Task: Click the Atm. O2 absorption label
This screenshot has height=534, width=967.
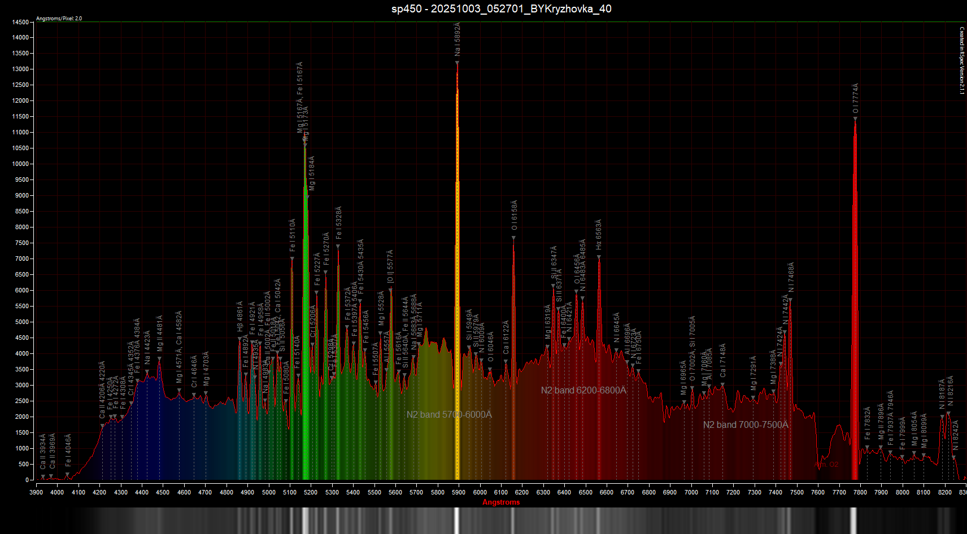Action: pyautogui.click(x=826, y=465)
